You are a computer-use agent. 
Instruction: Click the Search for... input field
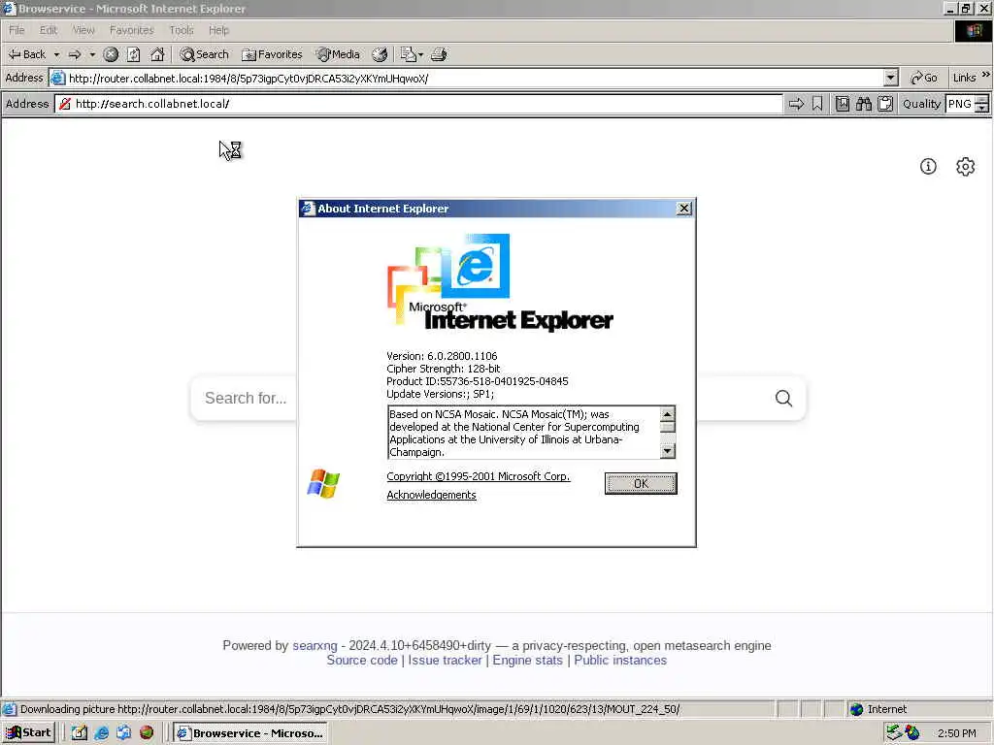[481, 399]
